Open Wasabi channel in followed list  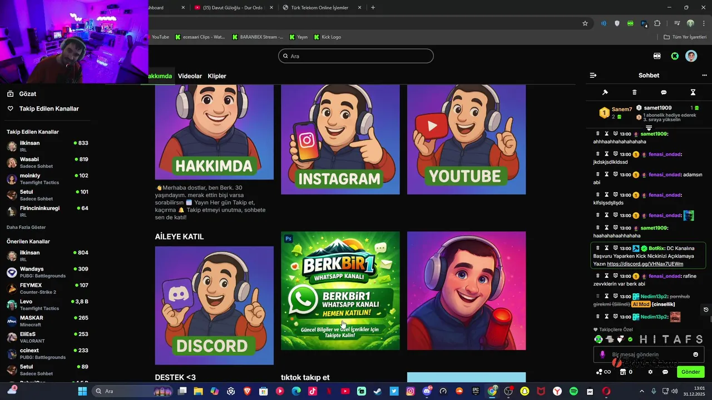coord(47,162)
